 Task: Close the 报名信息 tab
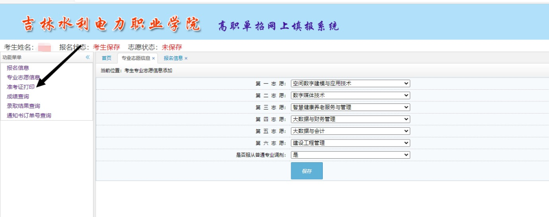coord(186,58)
